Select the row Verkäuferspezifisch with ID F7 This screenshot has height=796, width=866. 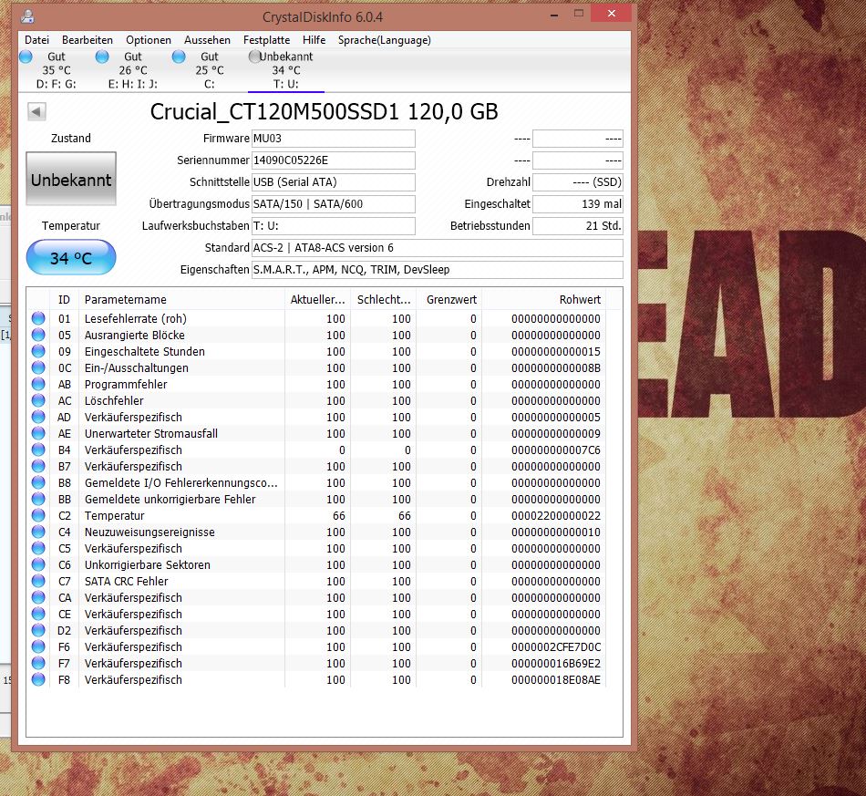318,664
